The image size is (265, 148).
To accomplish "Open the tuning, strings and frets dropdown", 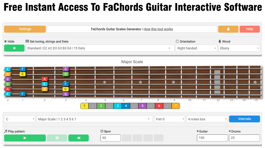I will 100,48.
